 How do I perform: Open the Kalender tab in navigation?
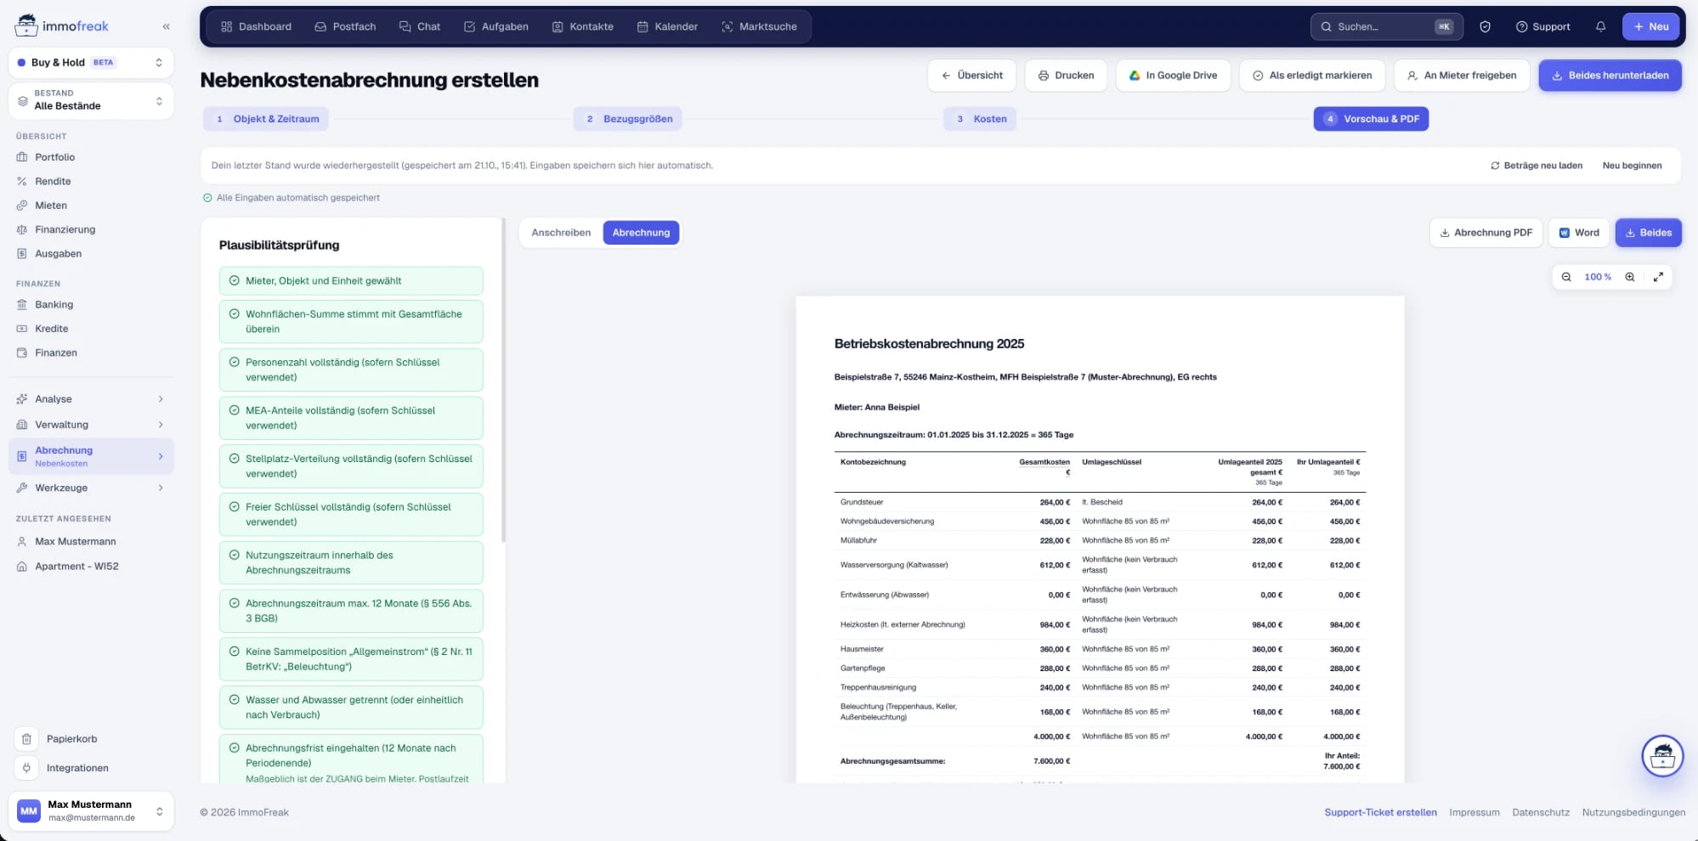click(x=667, y=26)
